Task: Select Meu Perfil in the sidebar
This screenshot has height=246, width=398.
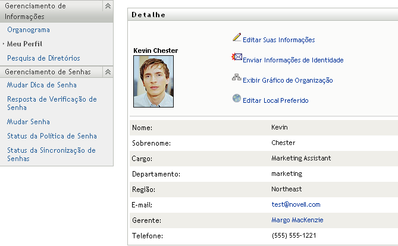Action: point(25,44)
